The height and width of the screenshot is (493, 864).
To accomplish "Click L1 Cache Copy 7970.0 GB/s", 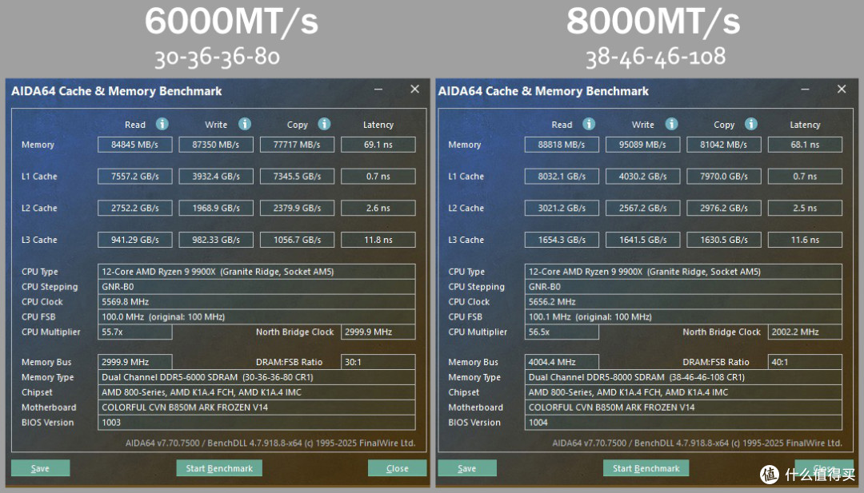I will coord(724,177).
